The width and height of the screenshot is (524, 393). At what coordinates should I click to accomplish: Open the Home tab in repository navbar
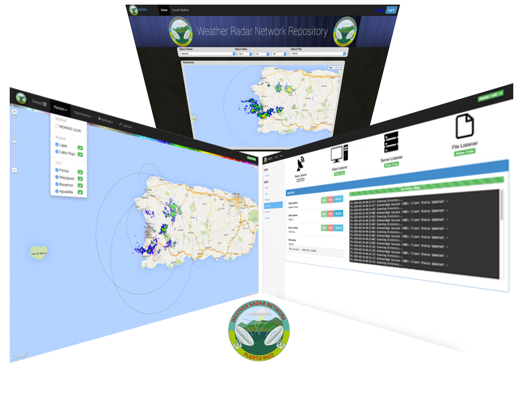tap(164, 10)
